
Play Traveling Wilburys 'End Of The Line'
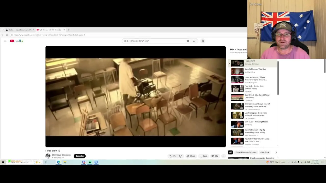(252, 106)
